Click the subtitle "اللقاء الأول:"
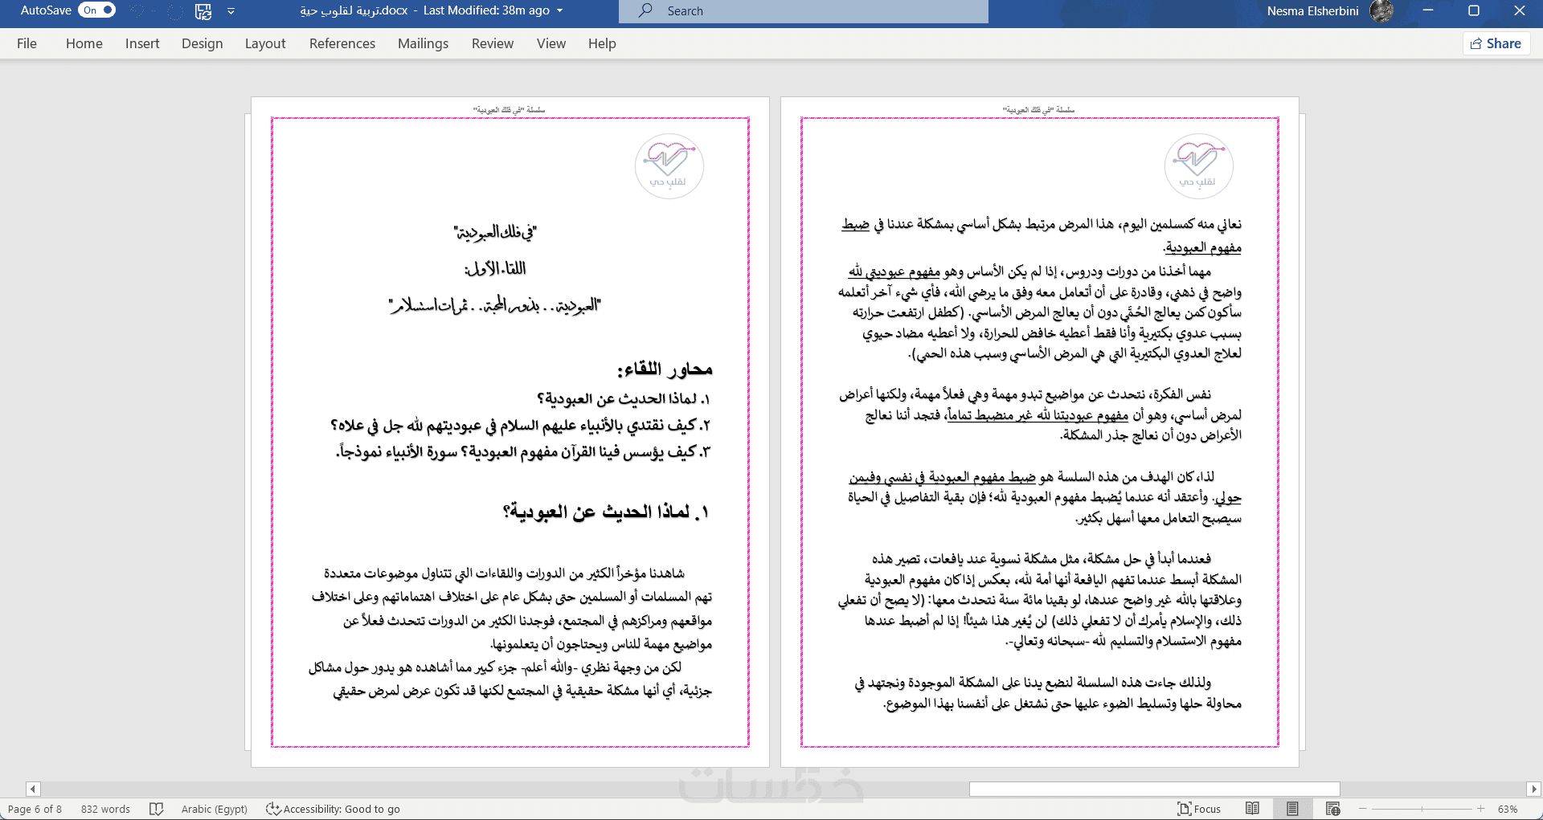This screenshot has width=1543, height=820. 495,269
